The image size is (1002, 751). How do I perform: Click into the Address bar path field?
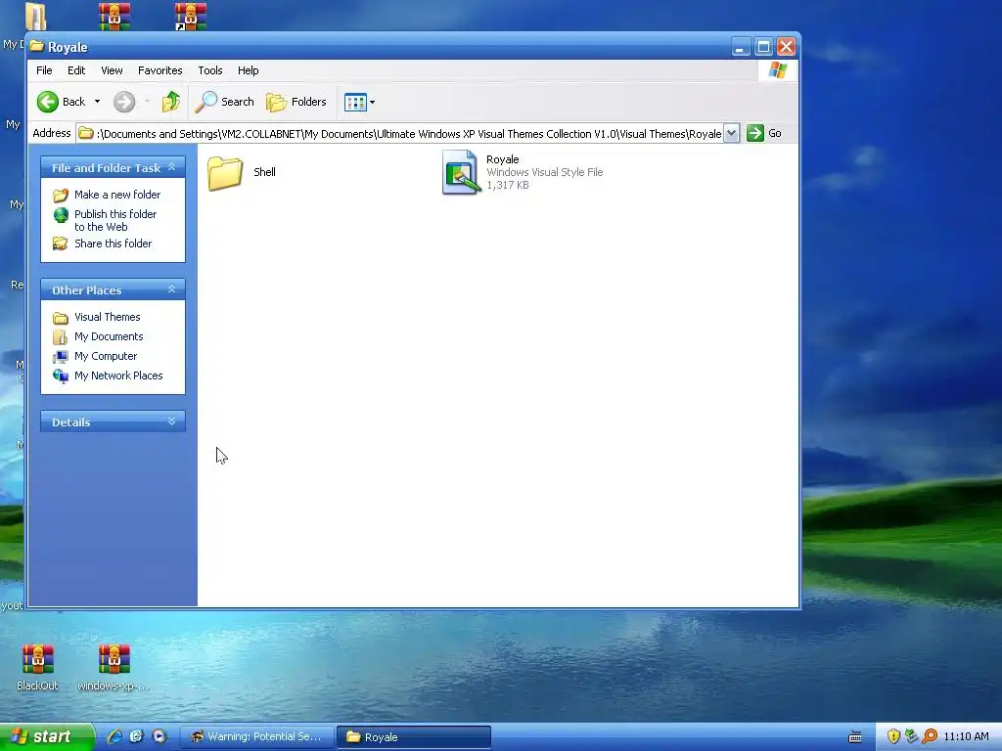(400, 133)
